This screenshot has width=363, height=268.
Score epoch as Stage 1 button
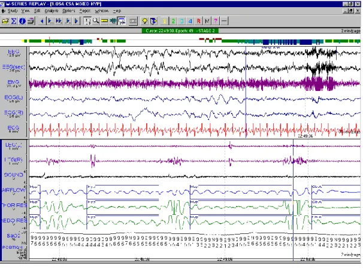pos(165,22)
